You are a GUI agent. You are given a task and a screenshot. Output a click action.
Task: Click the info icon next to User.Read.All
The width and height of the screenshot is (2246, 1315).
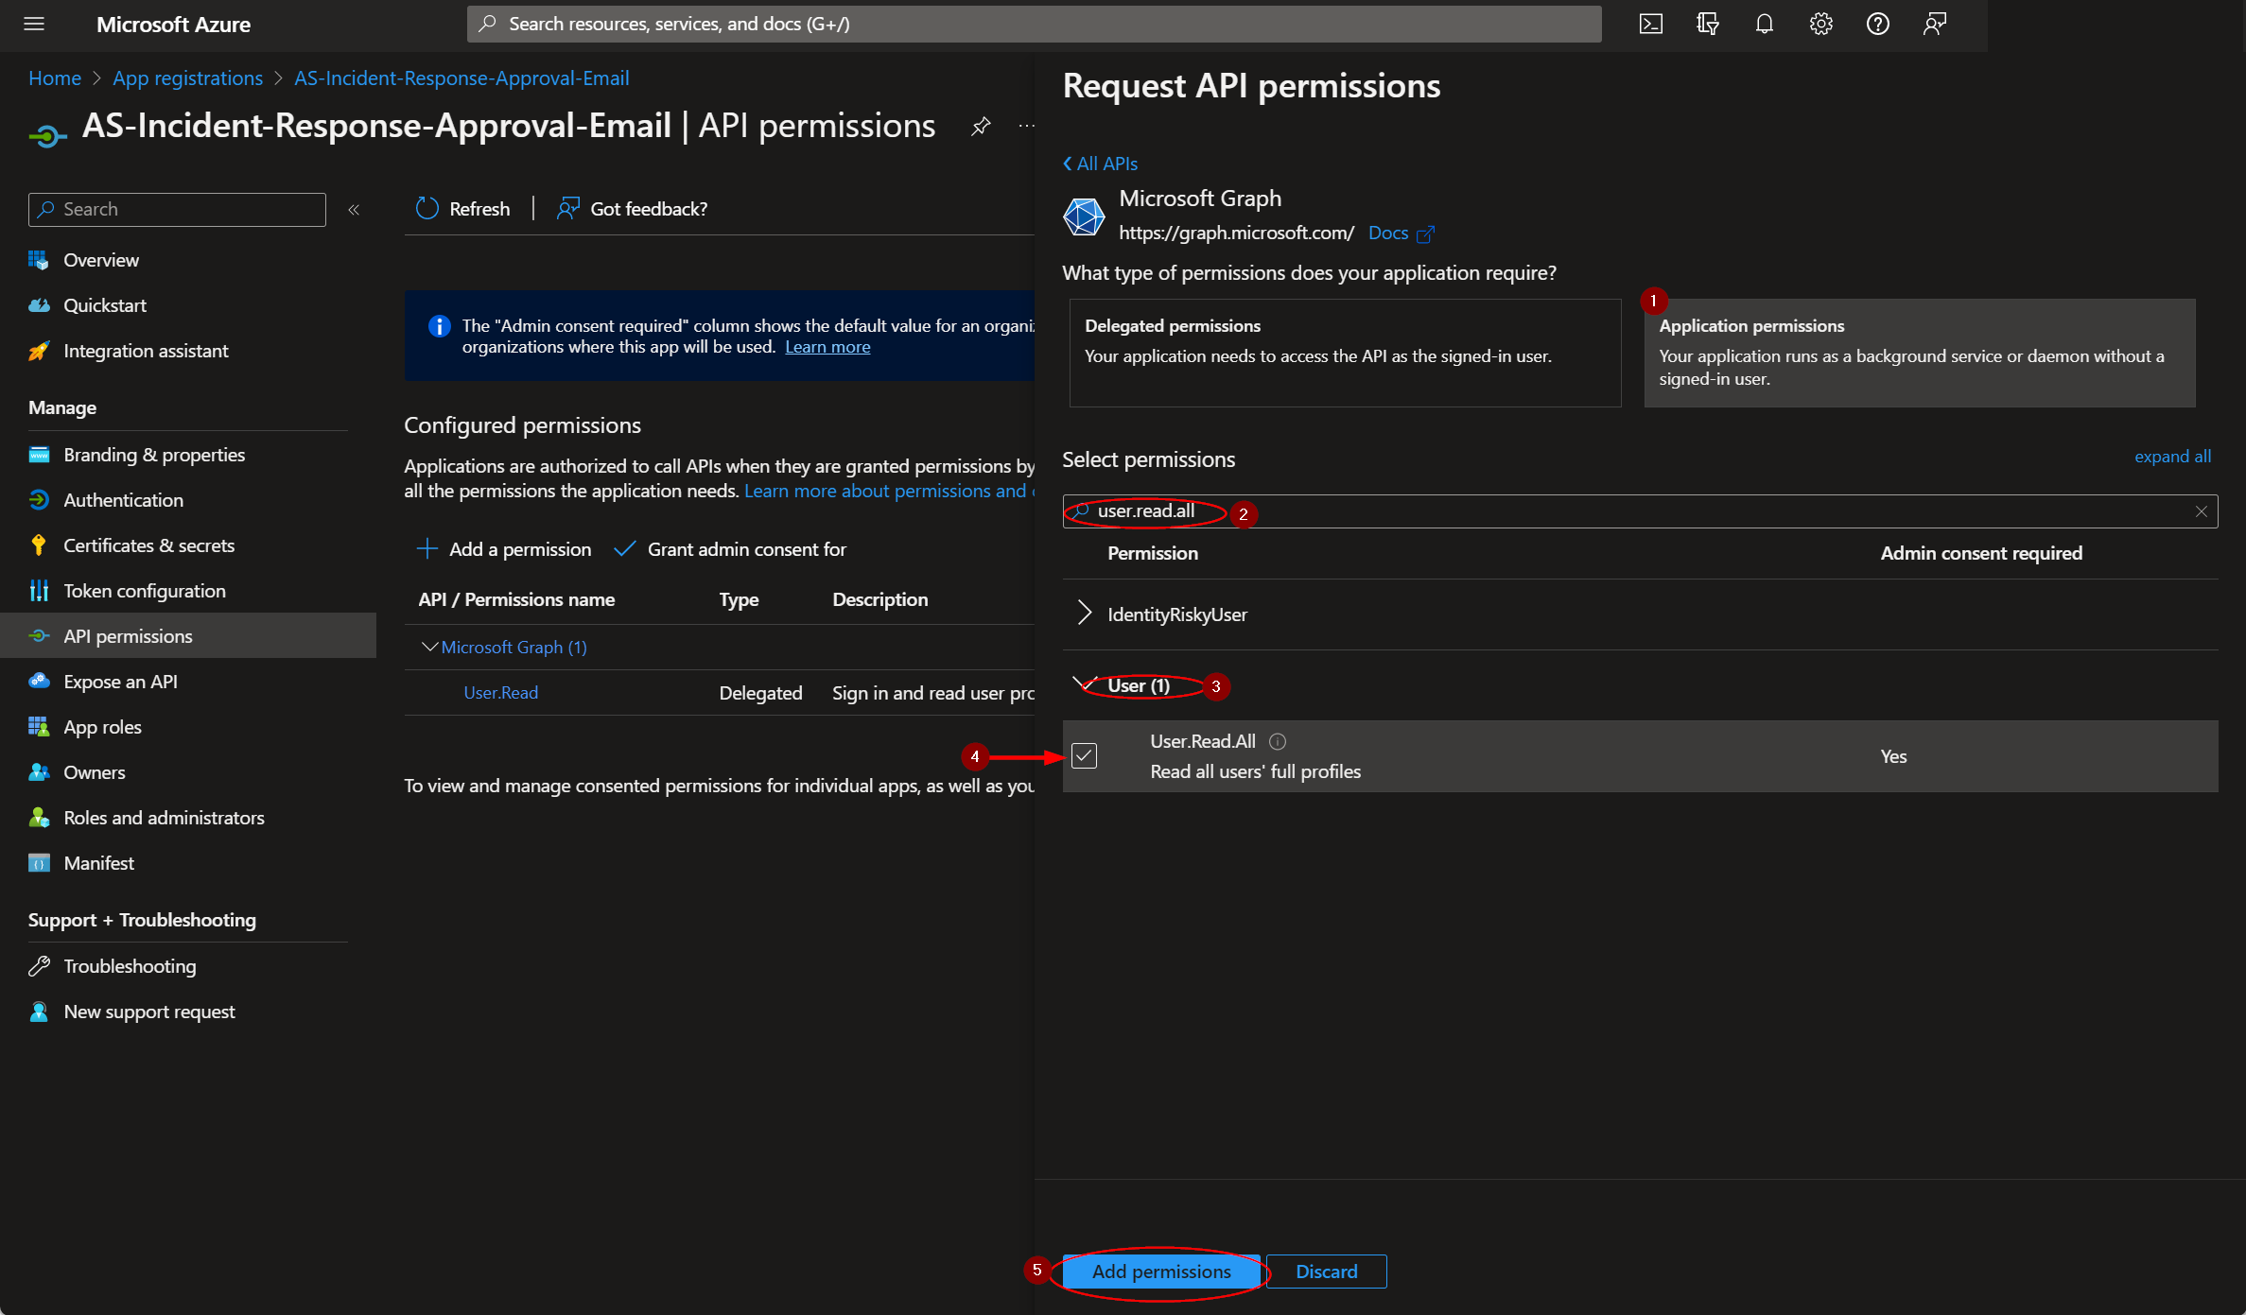tap(1278, 741)
